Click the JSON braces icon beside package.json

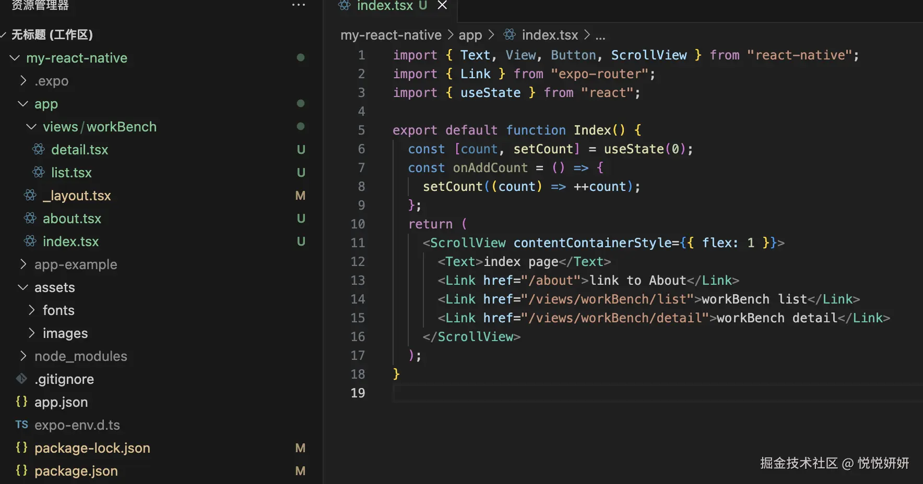(21, 470)
